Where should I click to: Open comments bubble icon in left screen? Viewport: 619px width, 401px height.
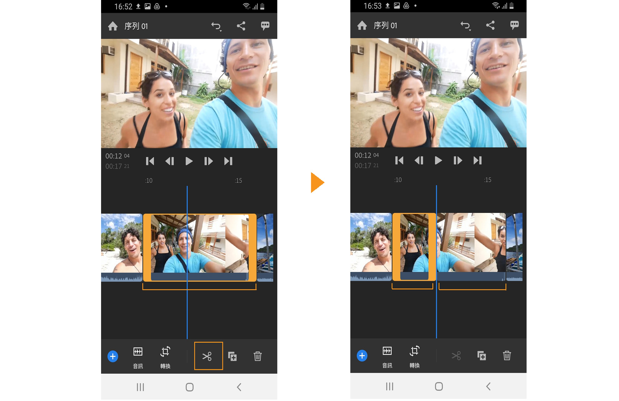[x=265, y=26]
